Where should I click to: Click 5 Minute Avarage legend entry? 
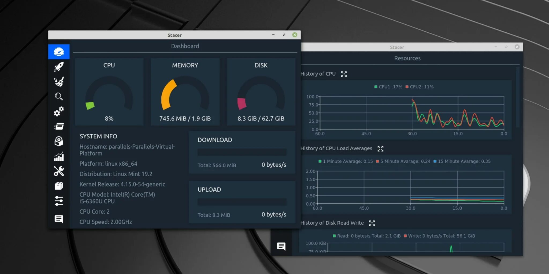pos(403,161)
